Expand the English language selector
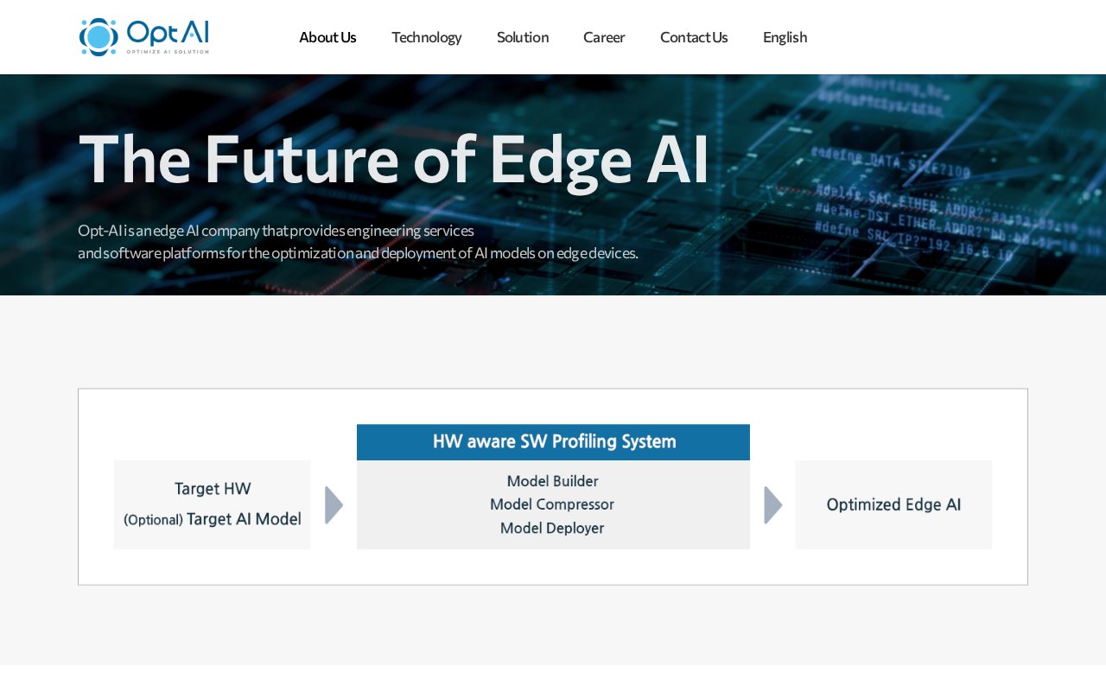 click(x=785, y=37)
